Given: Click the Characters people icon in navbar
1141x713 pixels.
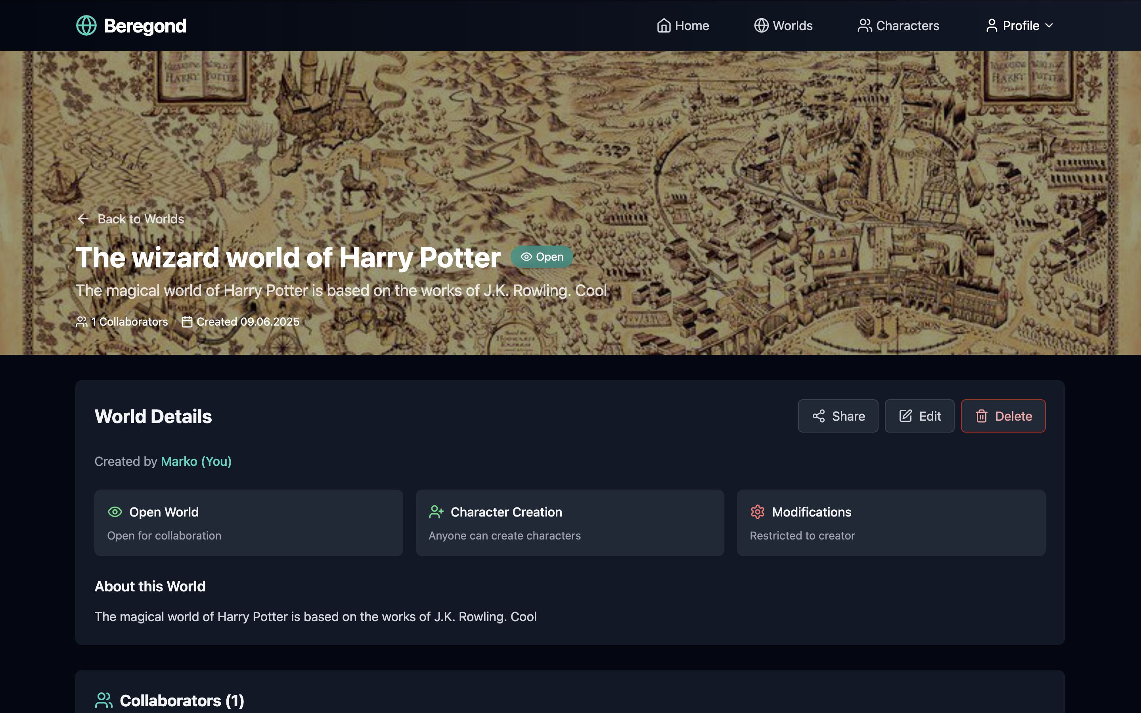Looking at the screenshot, I should click(865, 25).
